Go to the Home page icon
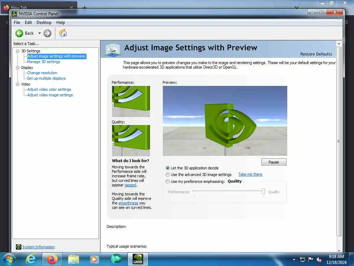The width and height of the screenshot is (354, 266). coord(63,33)
